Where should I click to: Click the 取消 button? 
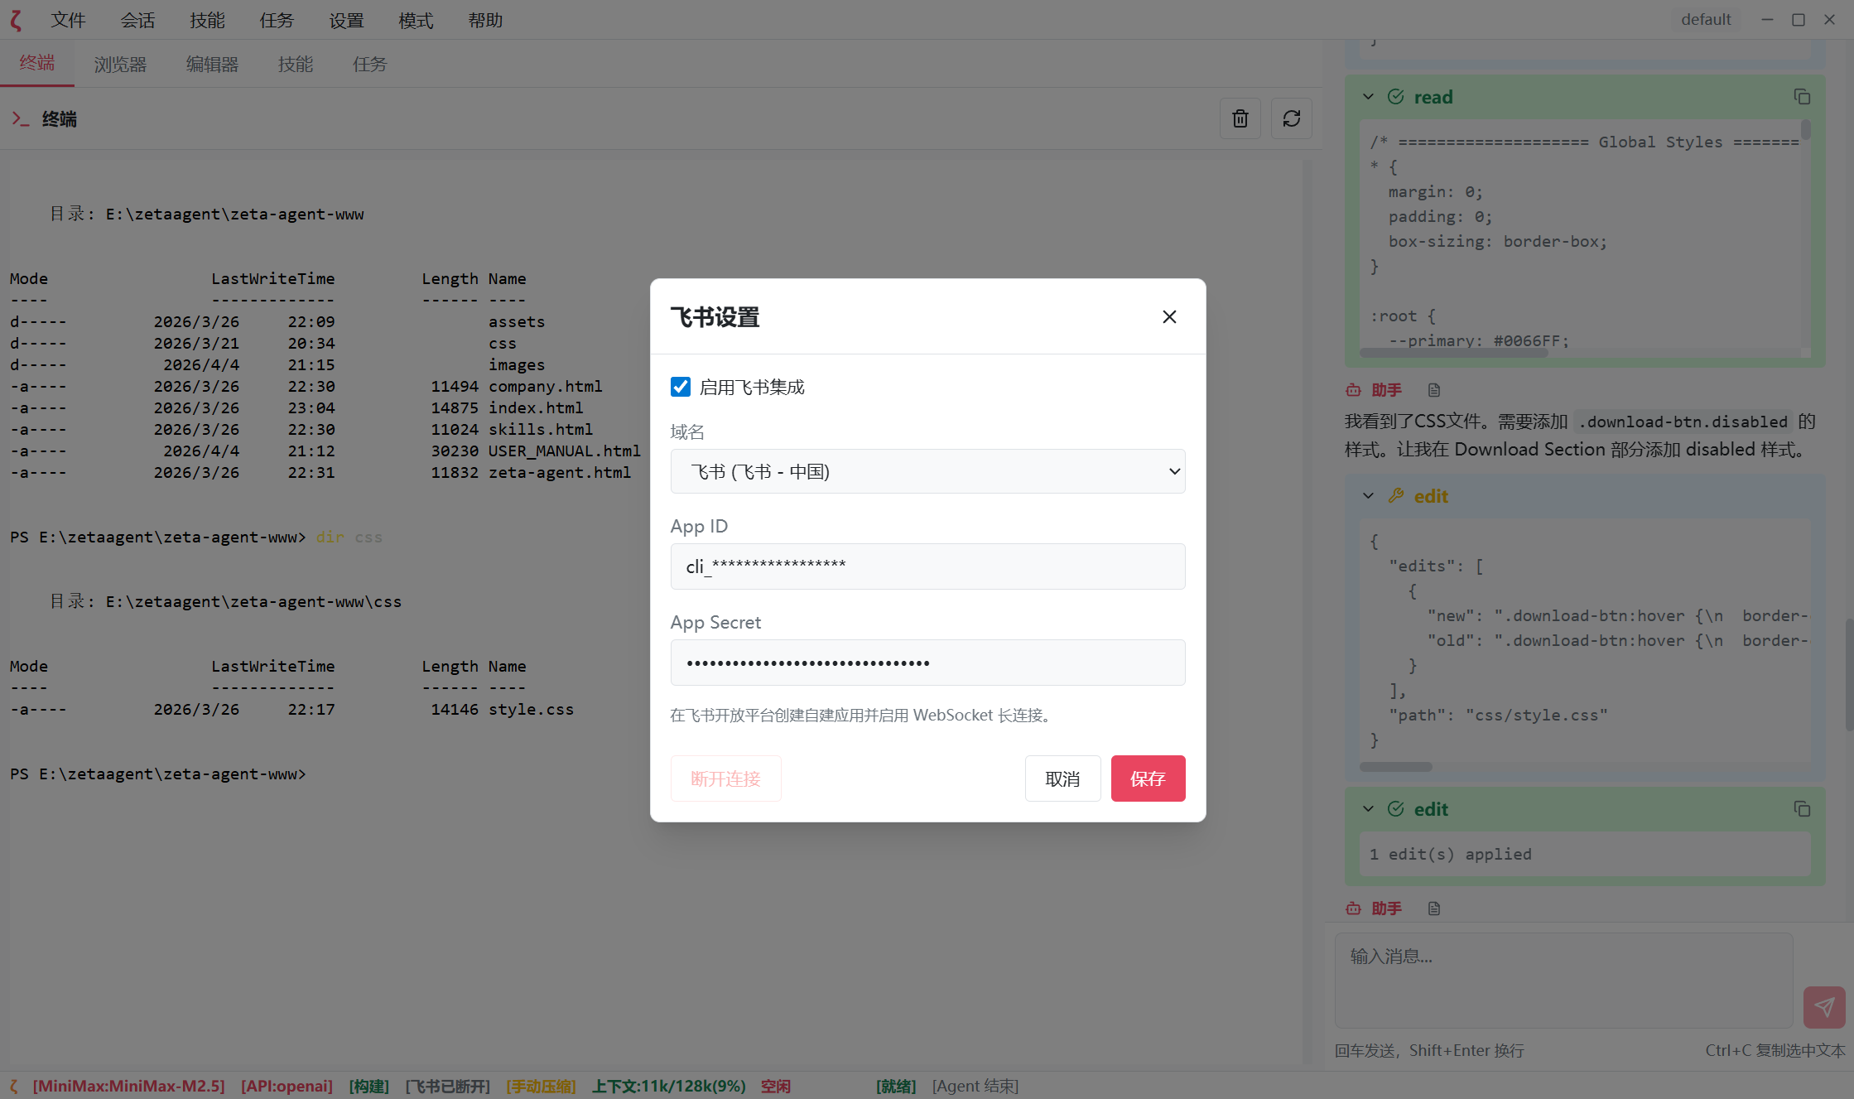(x=1062, y=778)
